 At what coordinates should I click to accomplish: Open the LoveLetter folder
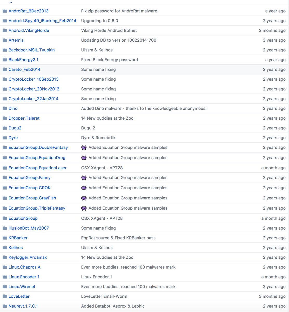(19, 296)
